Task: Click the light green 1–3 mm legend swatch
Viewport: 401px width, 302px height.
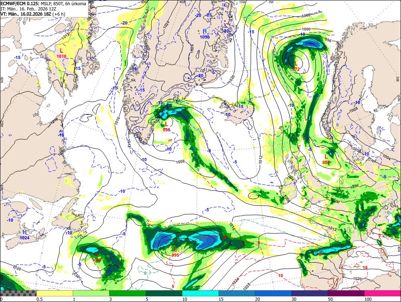Action: (91, 293)
